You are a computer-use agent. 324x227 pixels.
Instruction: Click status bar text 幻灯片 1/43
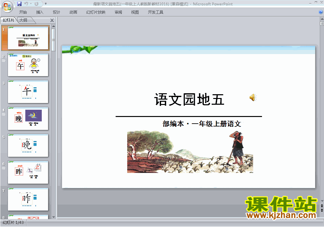click(x=13, y=223)
